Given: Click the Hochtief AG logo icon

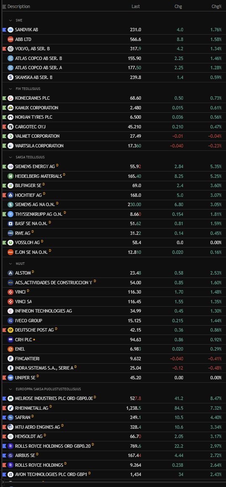Looking at the screenshot, I should [10, 195].
